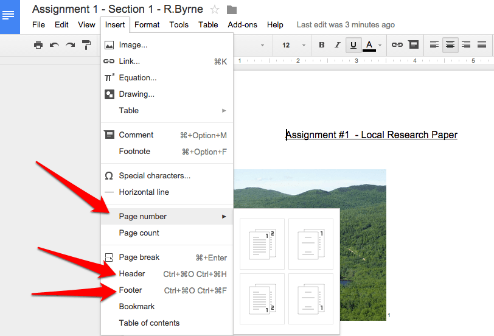
Task: Expand the font family dropdown arrow
Action: (262, 46)
